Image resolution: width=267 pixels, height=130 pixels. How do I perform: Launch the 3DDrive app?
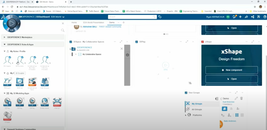[20, 82]
